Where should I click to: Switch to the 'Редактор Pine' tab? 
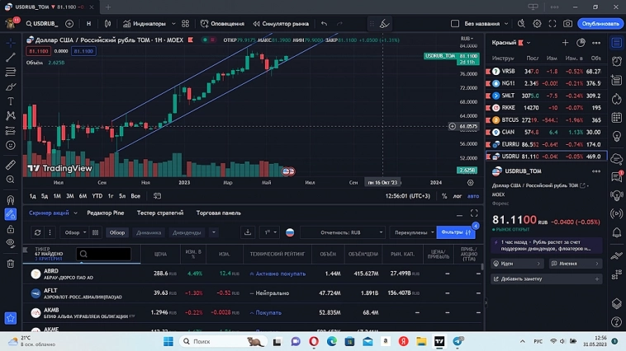point(106,213)
